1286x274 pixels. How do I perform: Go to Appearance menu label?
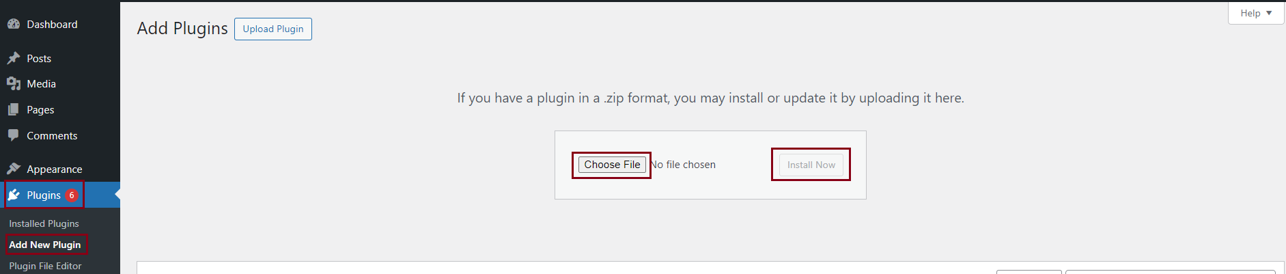point(55,169)
